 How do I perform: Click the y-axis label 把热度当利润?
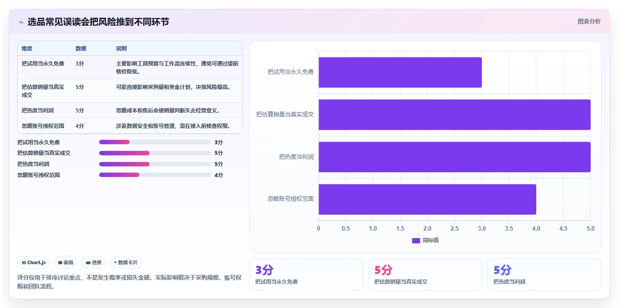tap(296, 157)
